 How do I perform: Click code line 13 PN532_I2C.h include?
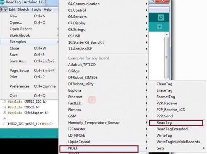coord(27,102)
